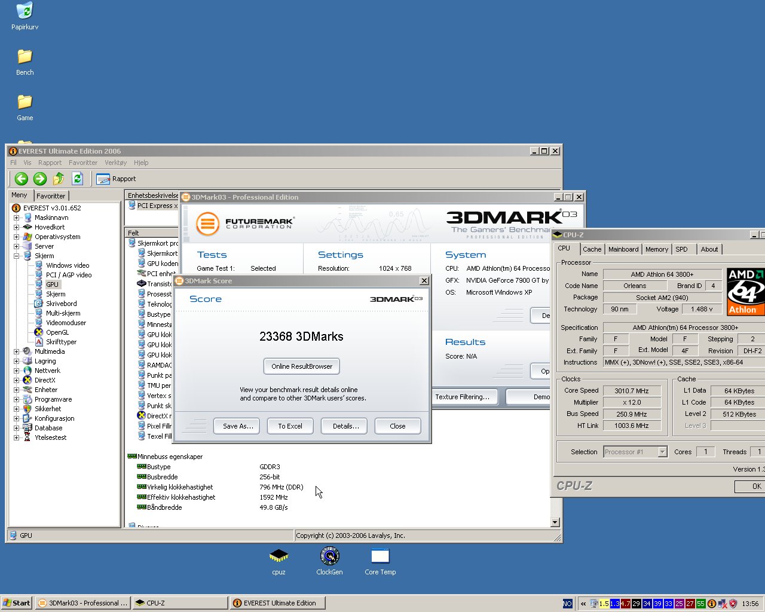Select the ClockGen shortcut icon on desktop
Screen dimensions: 765x612
pyautogui.click(x=329, y=561)
